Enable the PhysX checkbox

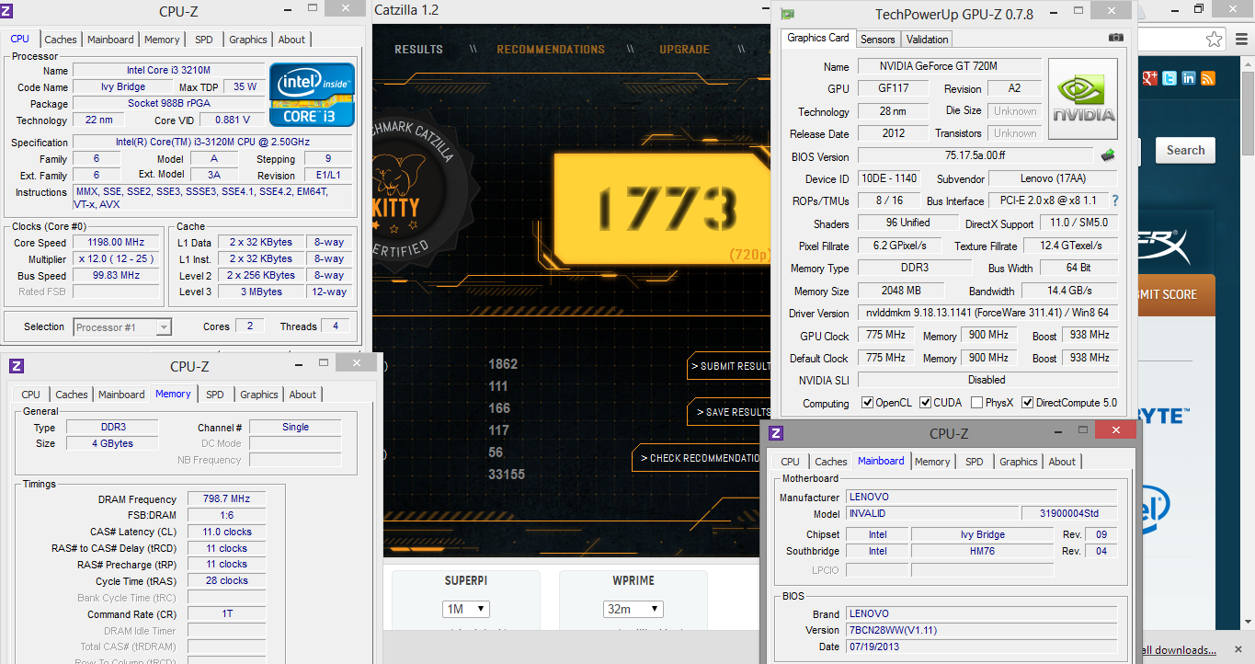[x=977, y=403]
